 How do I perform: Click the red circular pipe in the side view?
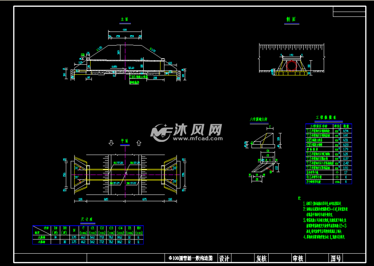[x=291, y=66]
